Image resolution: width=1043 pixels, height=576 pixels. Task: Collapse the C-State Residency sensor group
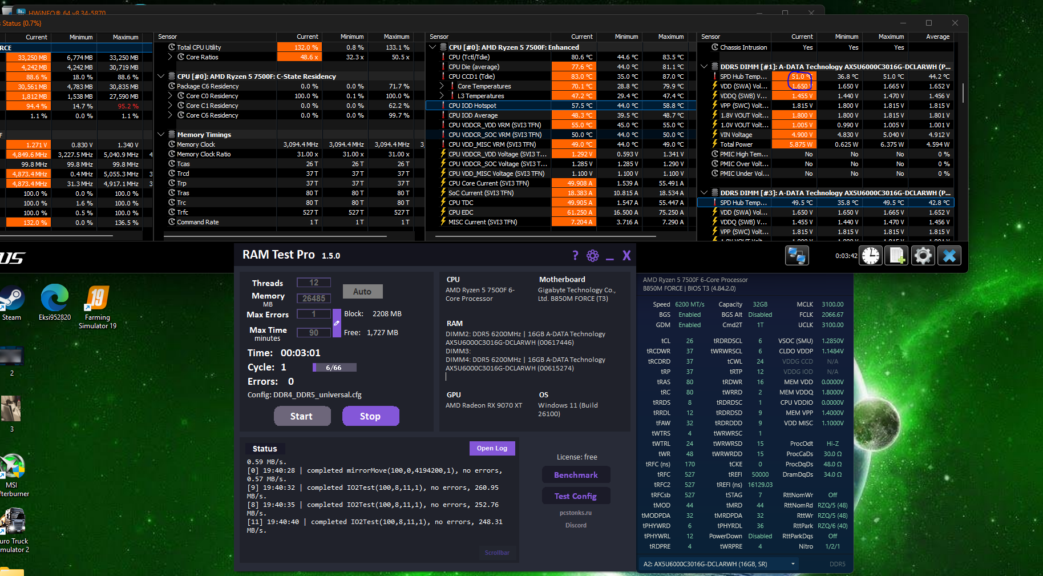click(161, 76)
